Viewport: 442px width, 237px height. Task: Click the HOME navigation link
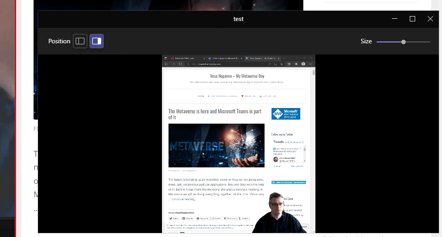[201, 96]
